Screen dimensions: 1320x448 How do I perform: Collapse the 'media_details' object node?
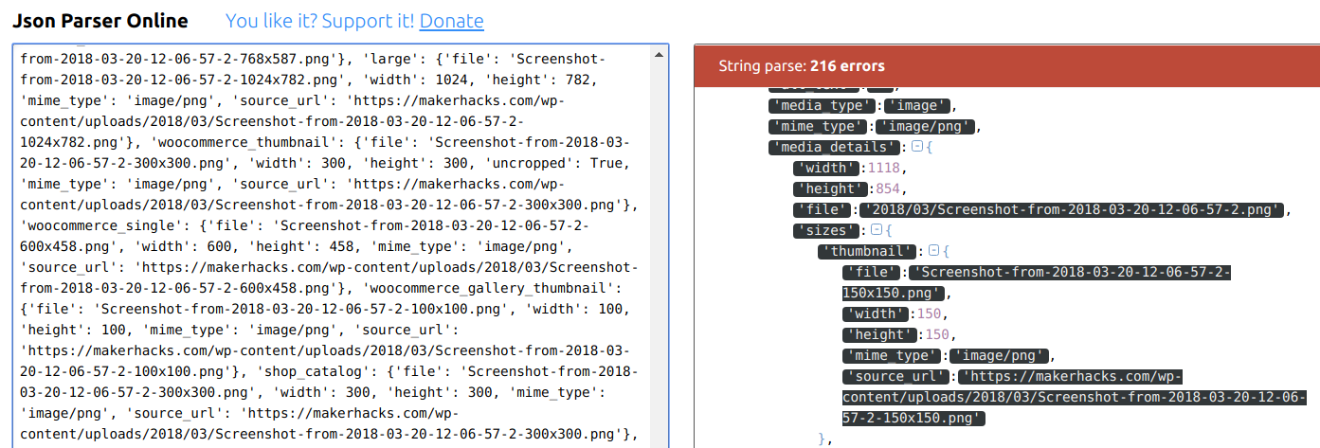(x=916, y=147)
